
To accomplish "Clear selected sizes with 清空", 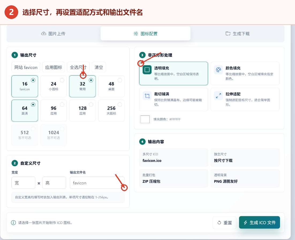I will (99, 67).
